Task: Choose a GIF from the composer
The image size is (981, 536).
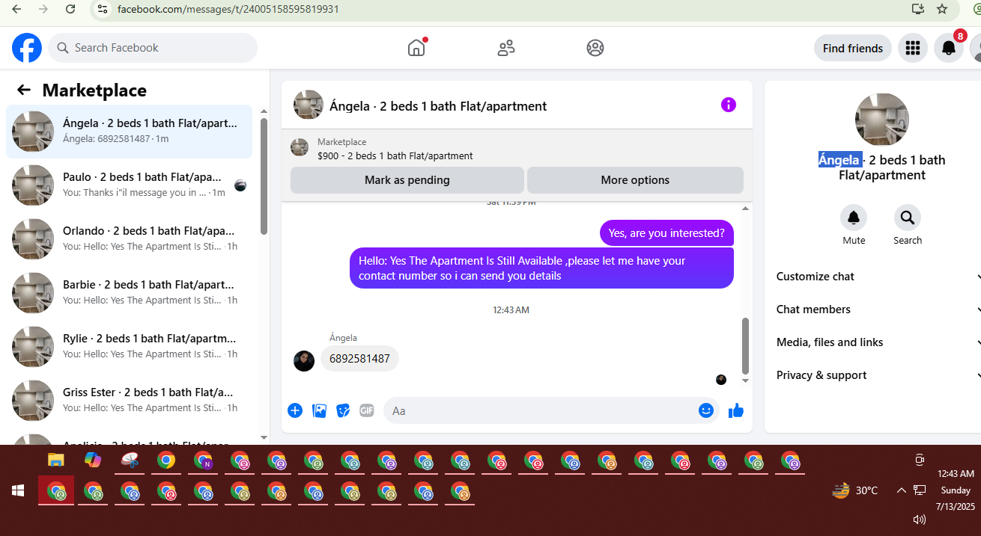Action: click(366, 410)
